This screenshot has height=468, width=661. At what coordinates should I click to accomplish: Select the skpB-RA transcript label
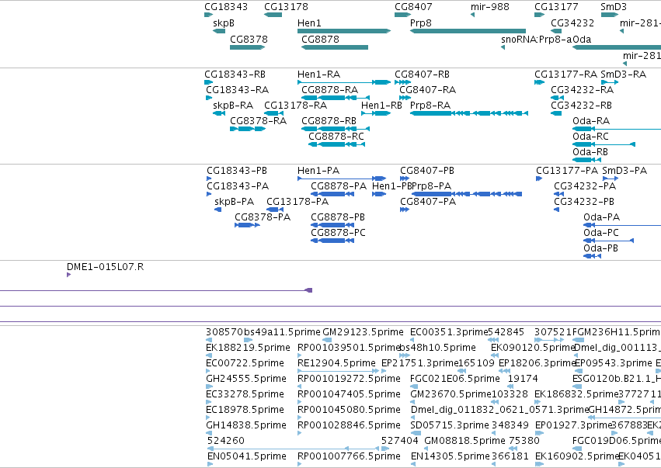(233, 106)
